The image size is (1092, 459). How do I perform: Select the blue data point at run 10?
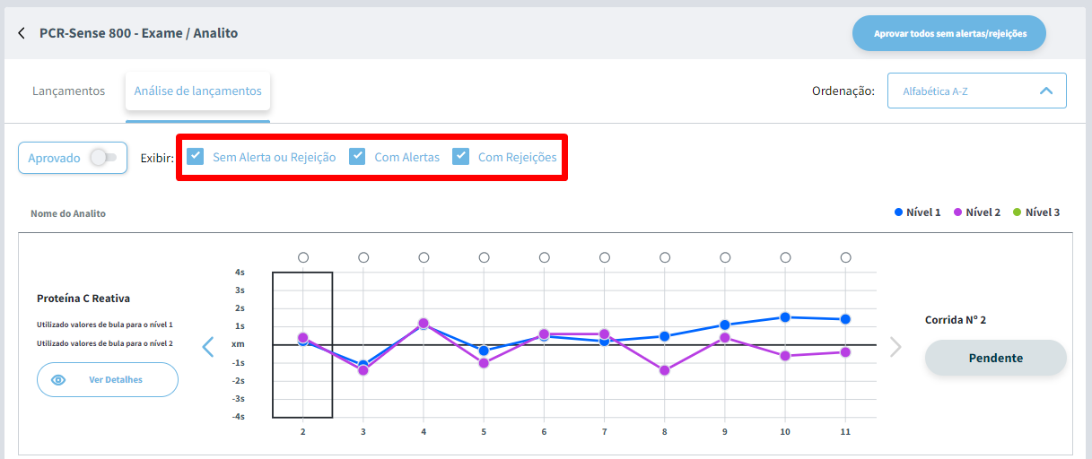tap(785, 317)
